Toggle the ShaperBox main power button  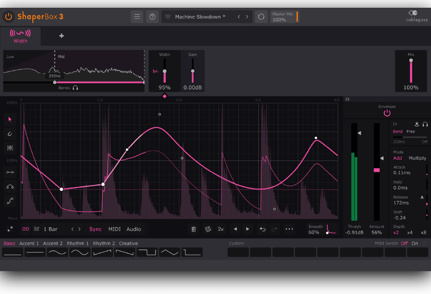[x=9, y=16]
